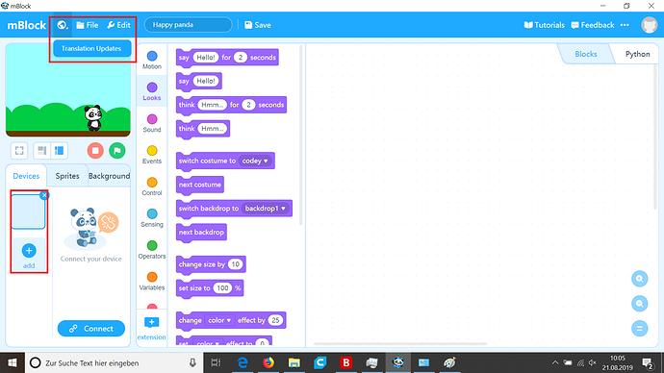This screenshot has width=664, height=373.
Task: Add extension with plus icon
Action: [x=151, y=323]
